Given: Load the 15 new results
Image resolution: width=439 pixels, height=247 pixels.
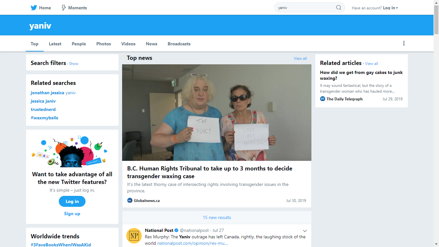Looking at the screenshot, I should pyautogui.click(x=217, y=217).
